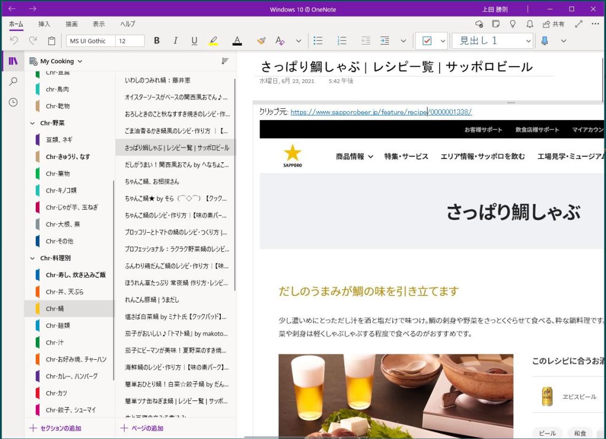Apply the black font color
This screenshot has width=606, height=439.
(237, 41)
